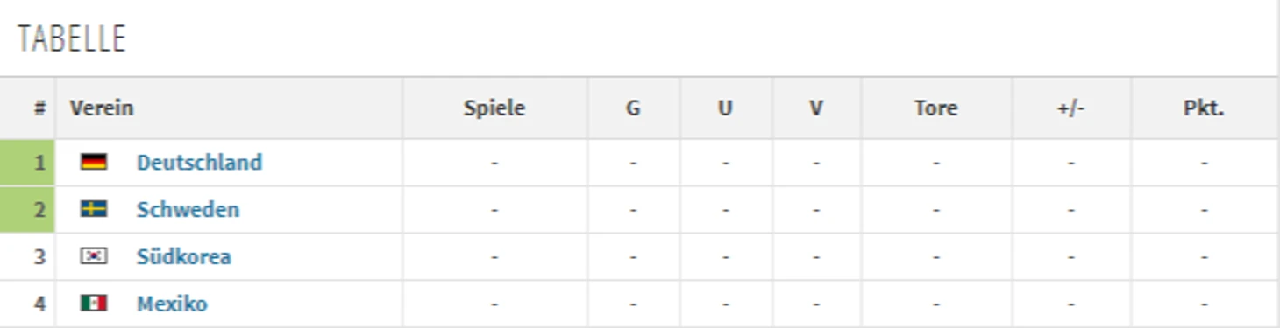Select the green rank 1 cell

27,162
